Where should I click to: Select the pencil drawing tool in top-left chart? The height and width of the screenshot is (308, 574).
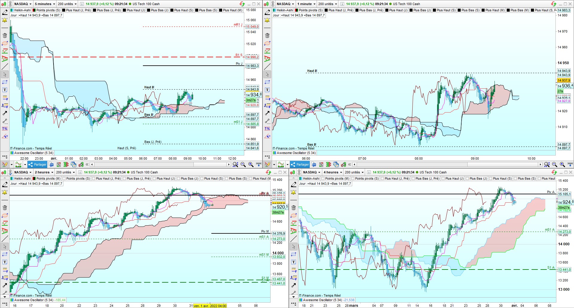5,13
